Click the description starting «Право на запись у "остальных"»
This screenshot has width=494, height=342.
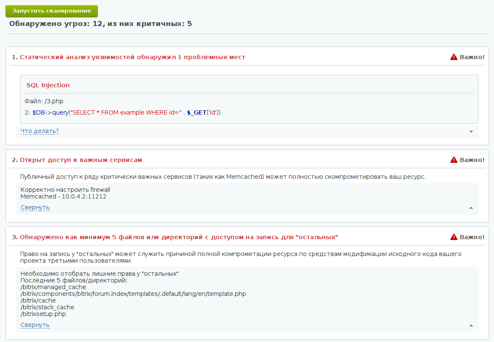click(x=241, y=257)
